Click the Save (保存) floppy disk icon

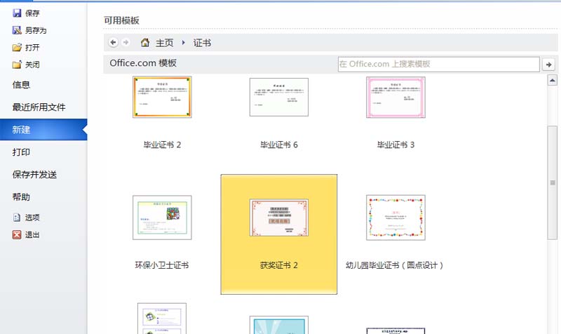pyautogui.click(x=17, y=13)
